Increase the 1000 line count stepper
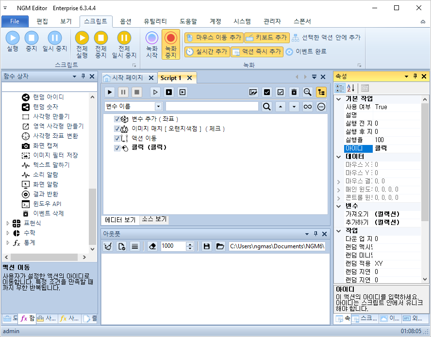 coord(190,244)
